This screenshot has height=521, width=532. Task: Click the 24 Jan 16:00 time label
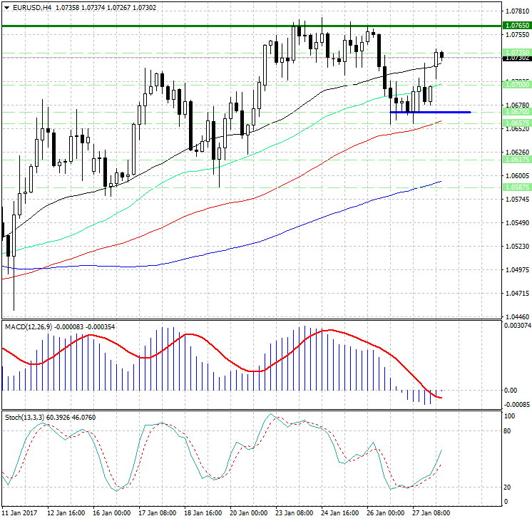click(x=340, y=513)
